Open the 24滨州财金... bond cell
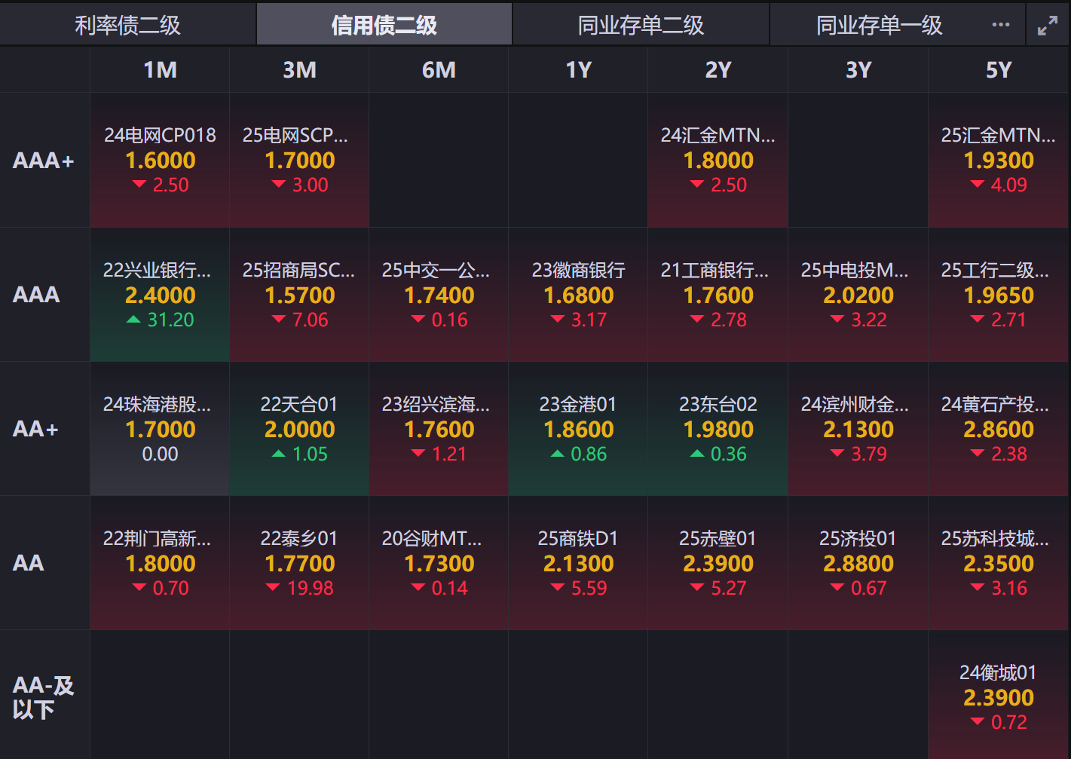Screen dimensions: 1071x759 point(858,429)
